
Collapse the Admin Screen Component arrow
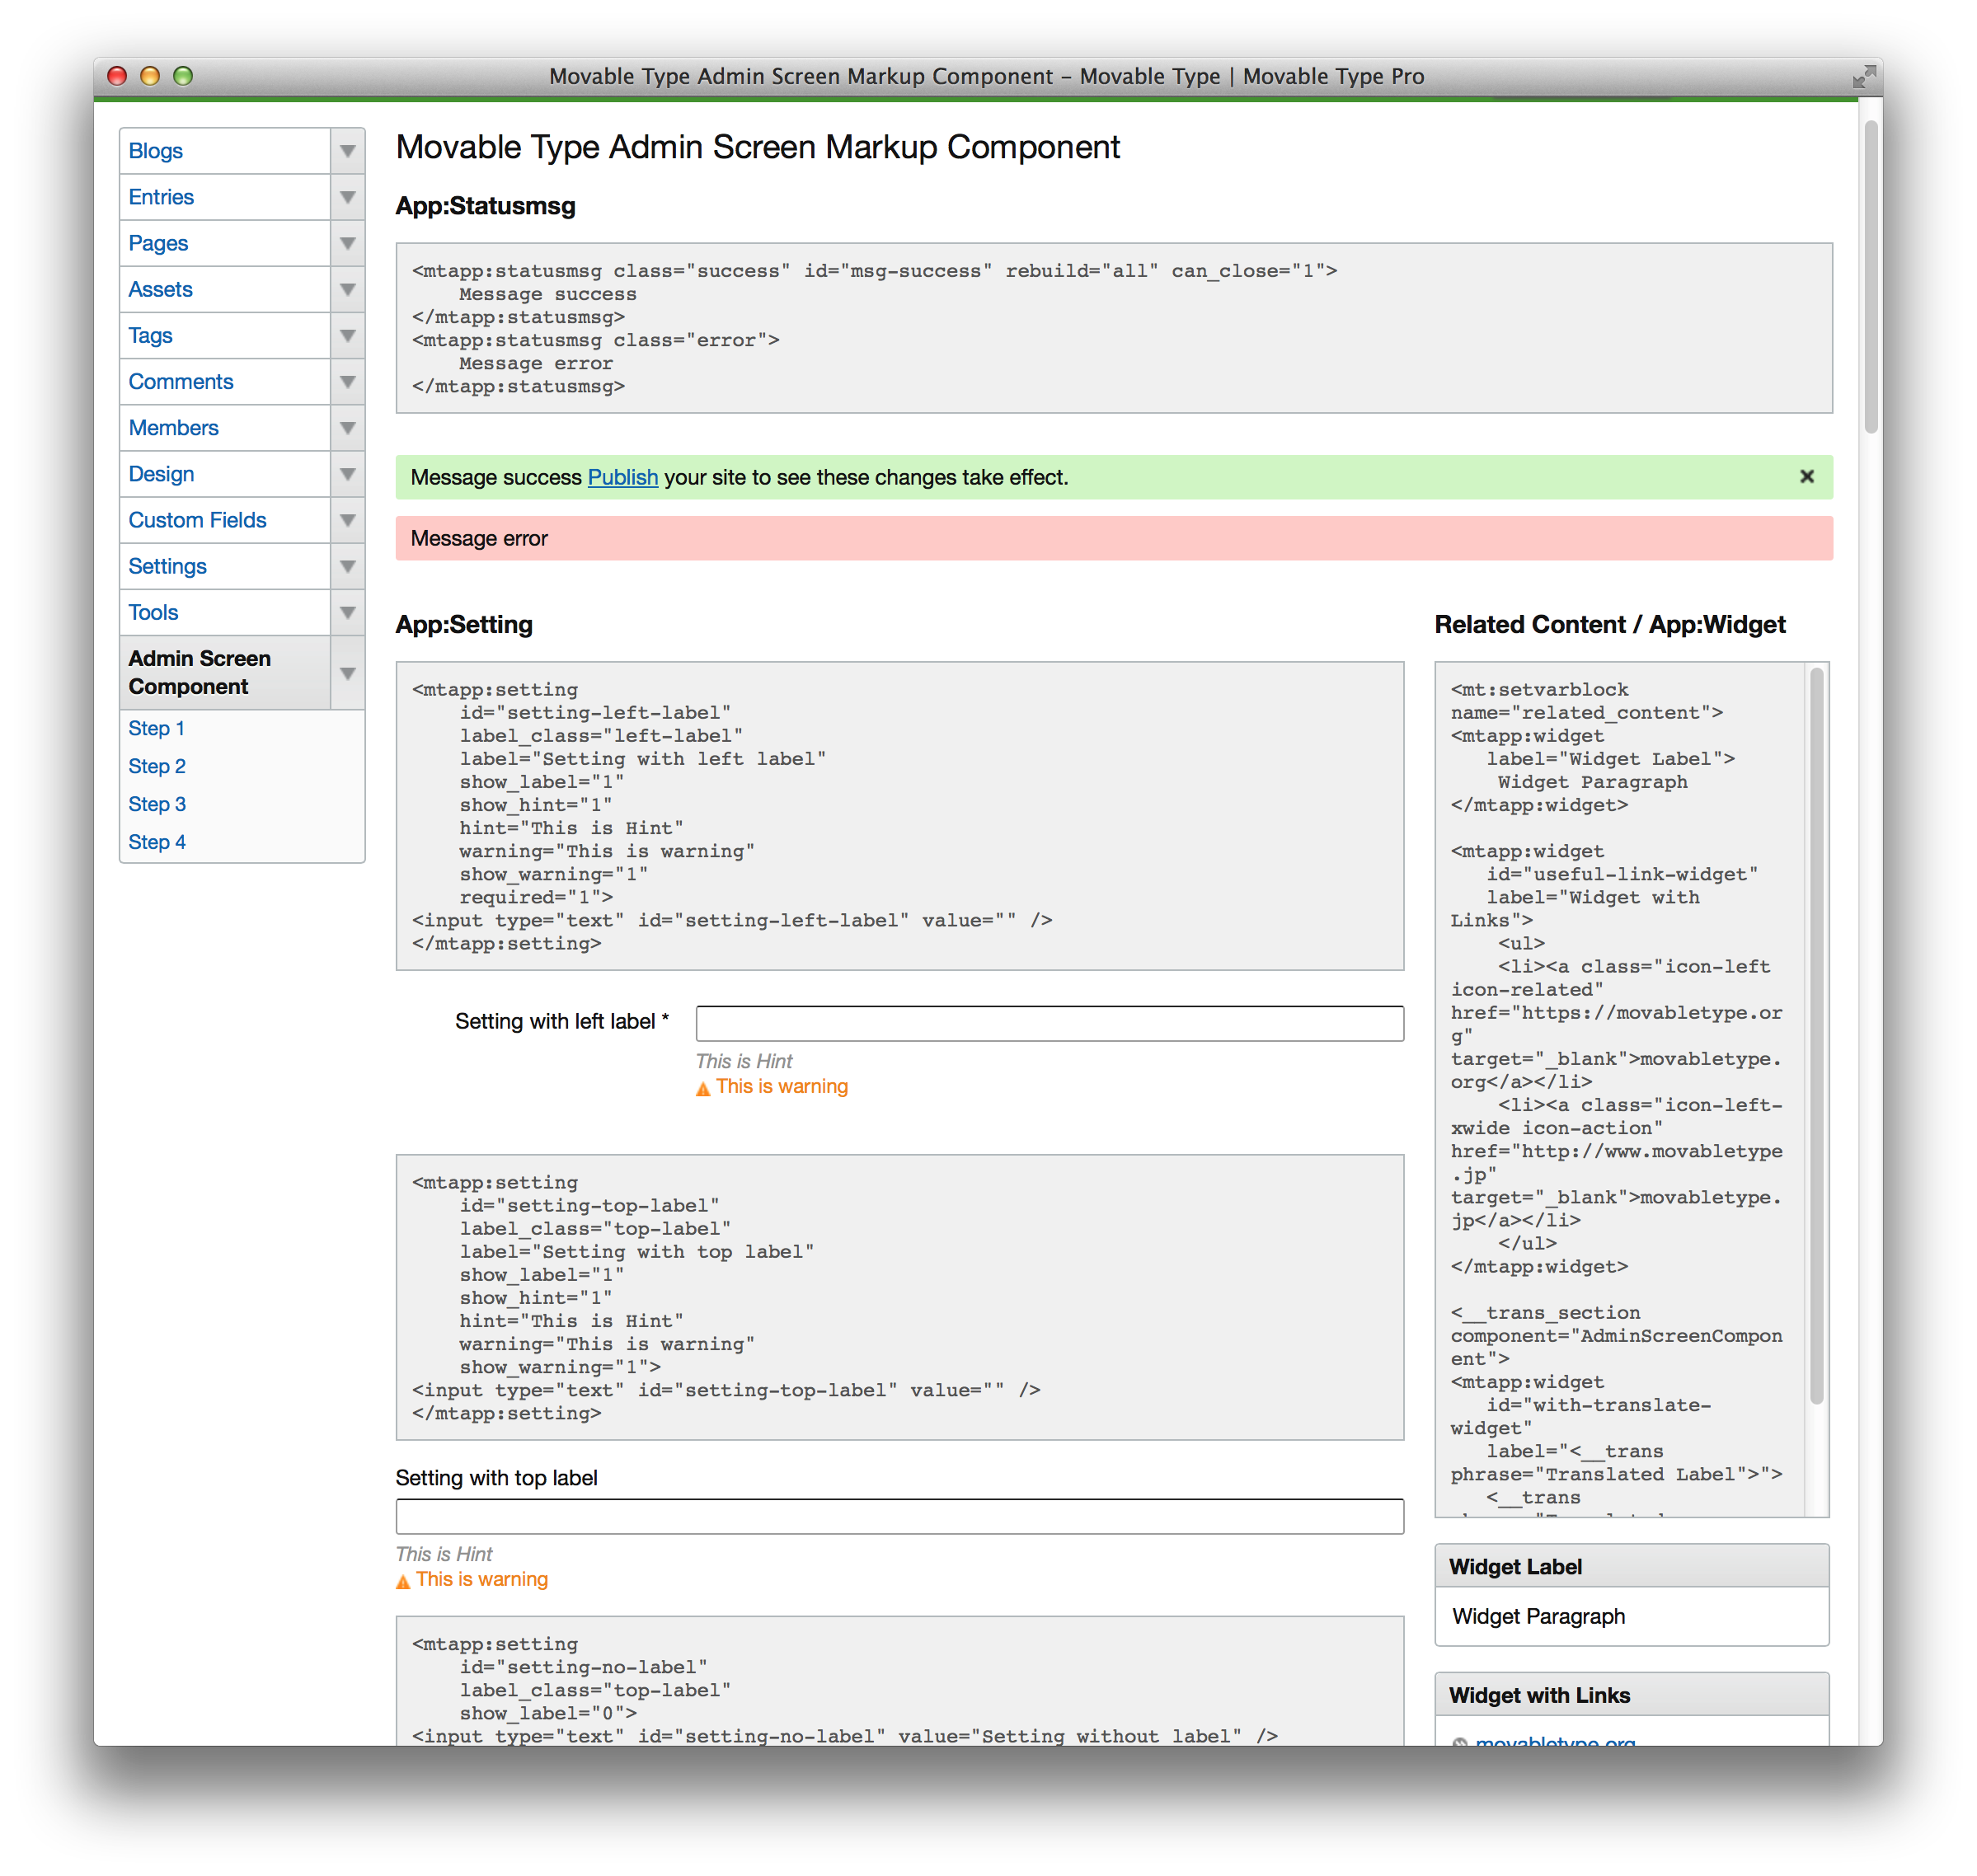pos(347,673)
